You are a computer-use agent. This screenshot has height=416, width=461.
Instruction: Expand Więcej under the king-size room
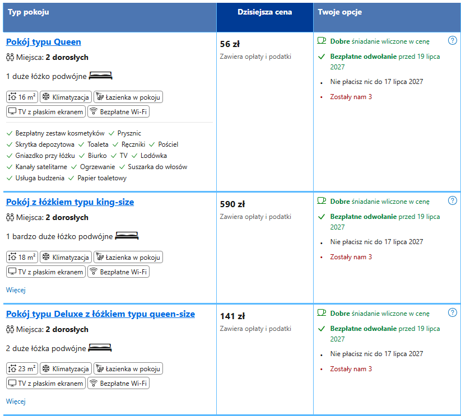coord(16,290)
